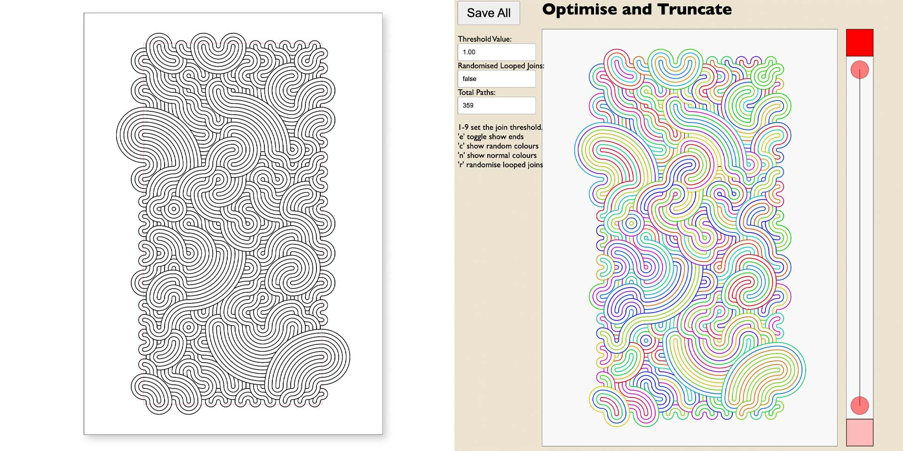
Task: Click the black line artwork page preview
Action: 233,224
